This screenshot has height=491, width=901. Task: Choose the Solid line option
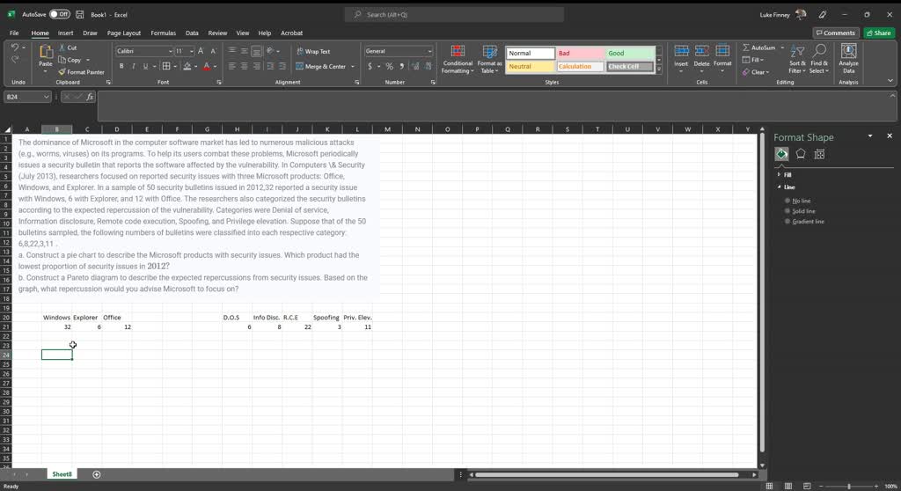787,211
